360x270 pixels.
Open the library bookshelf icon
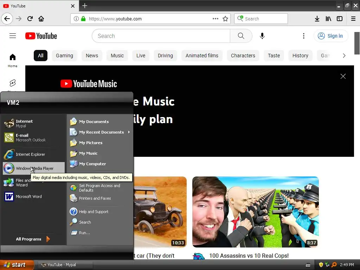click(328, 19)
